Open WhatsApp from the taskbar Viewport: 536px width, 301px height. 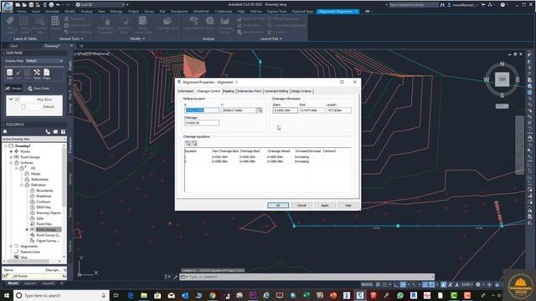[x=400, y=295]
